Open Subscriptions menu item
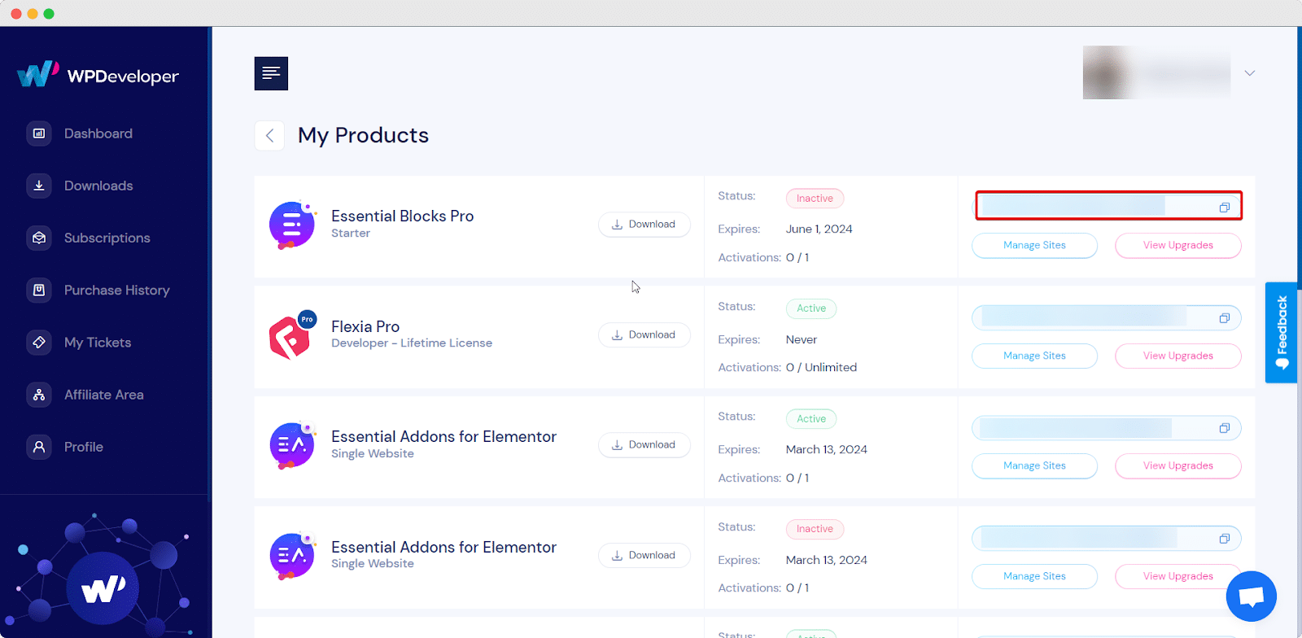Screen dimensions: 1302x638 click(107, 238)
